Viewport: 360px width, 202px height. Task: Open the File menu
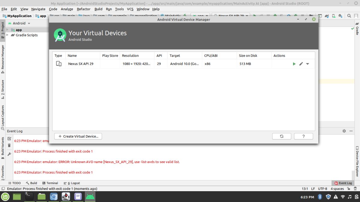pos(4,9)
